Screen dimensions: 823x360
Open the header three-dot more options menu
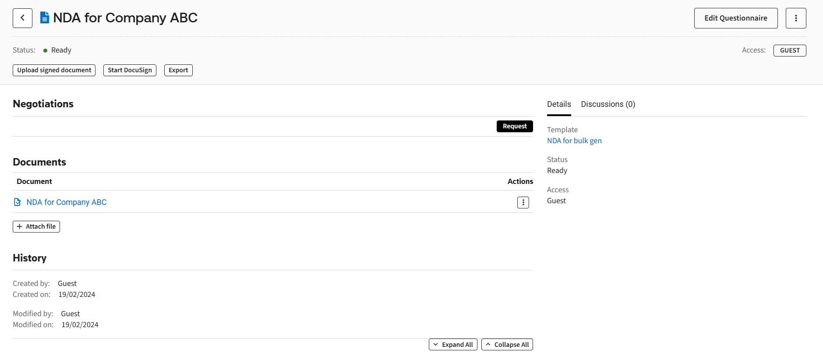pyautogui.click(x=796, y=18)
